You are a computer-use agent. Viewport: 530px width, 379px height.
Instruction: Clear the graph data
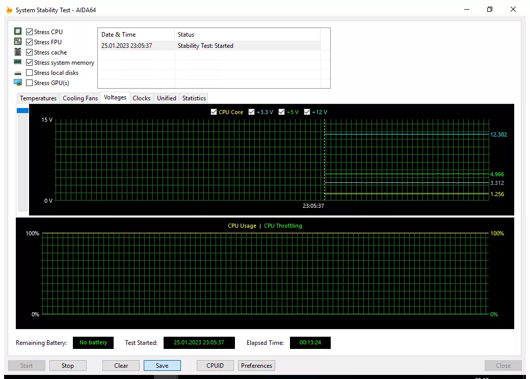(x=121, y=365)
